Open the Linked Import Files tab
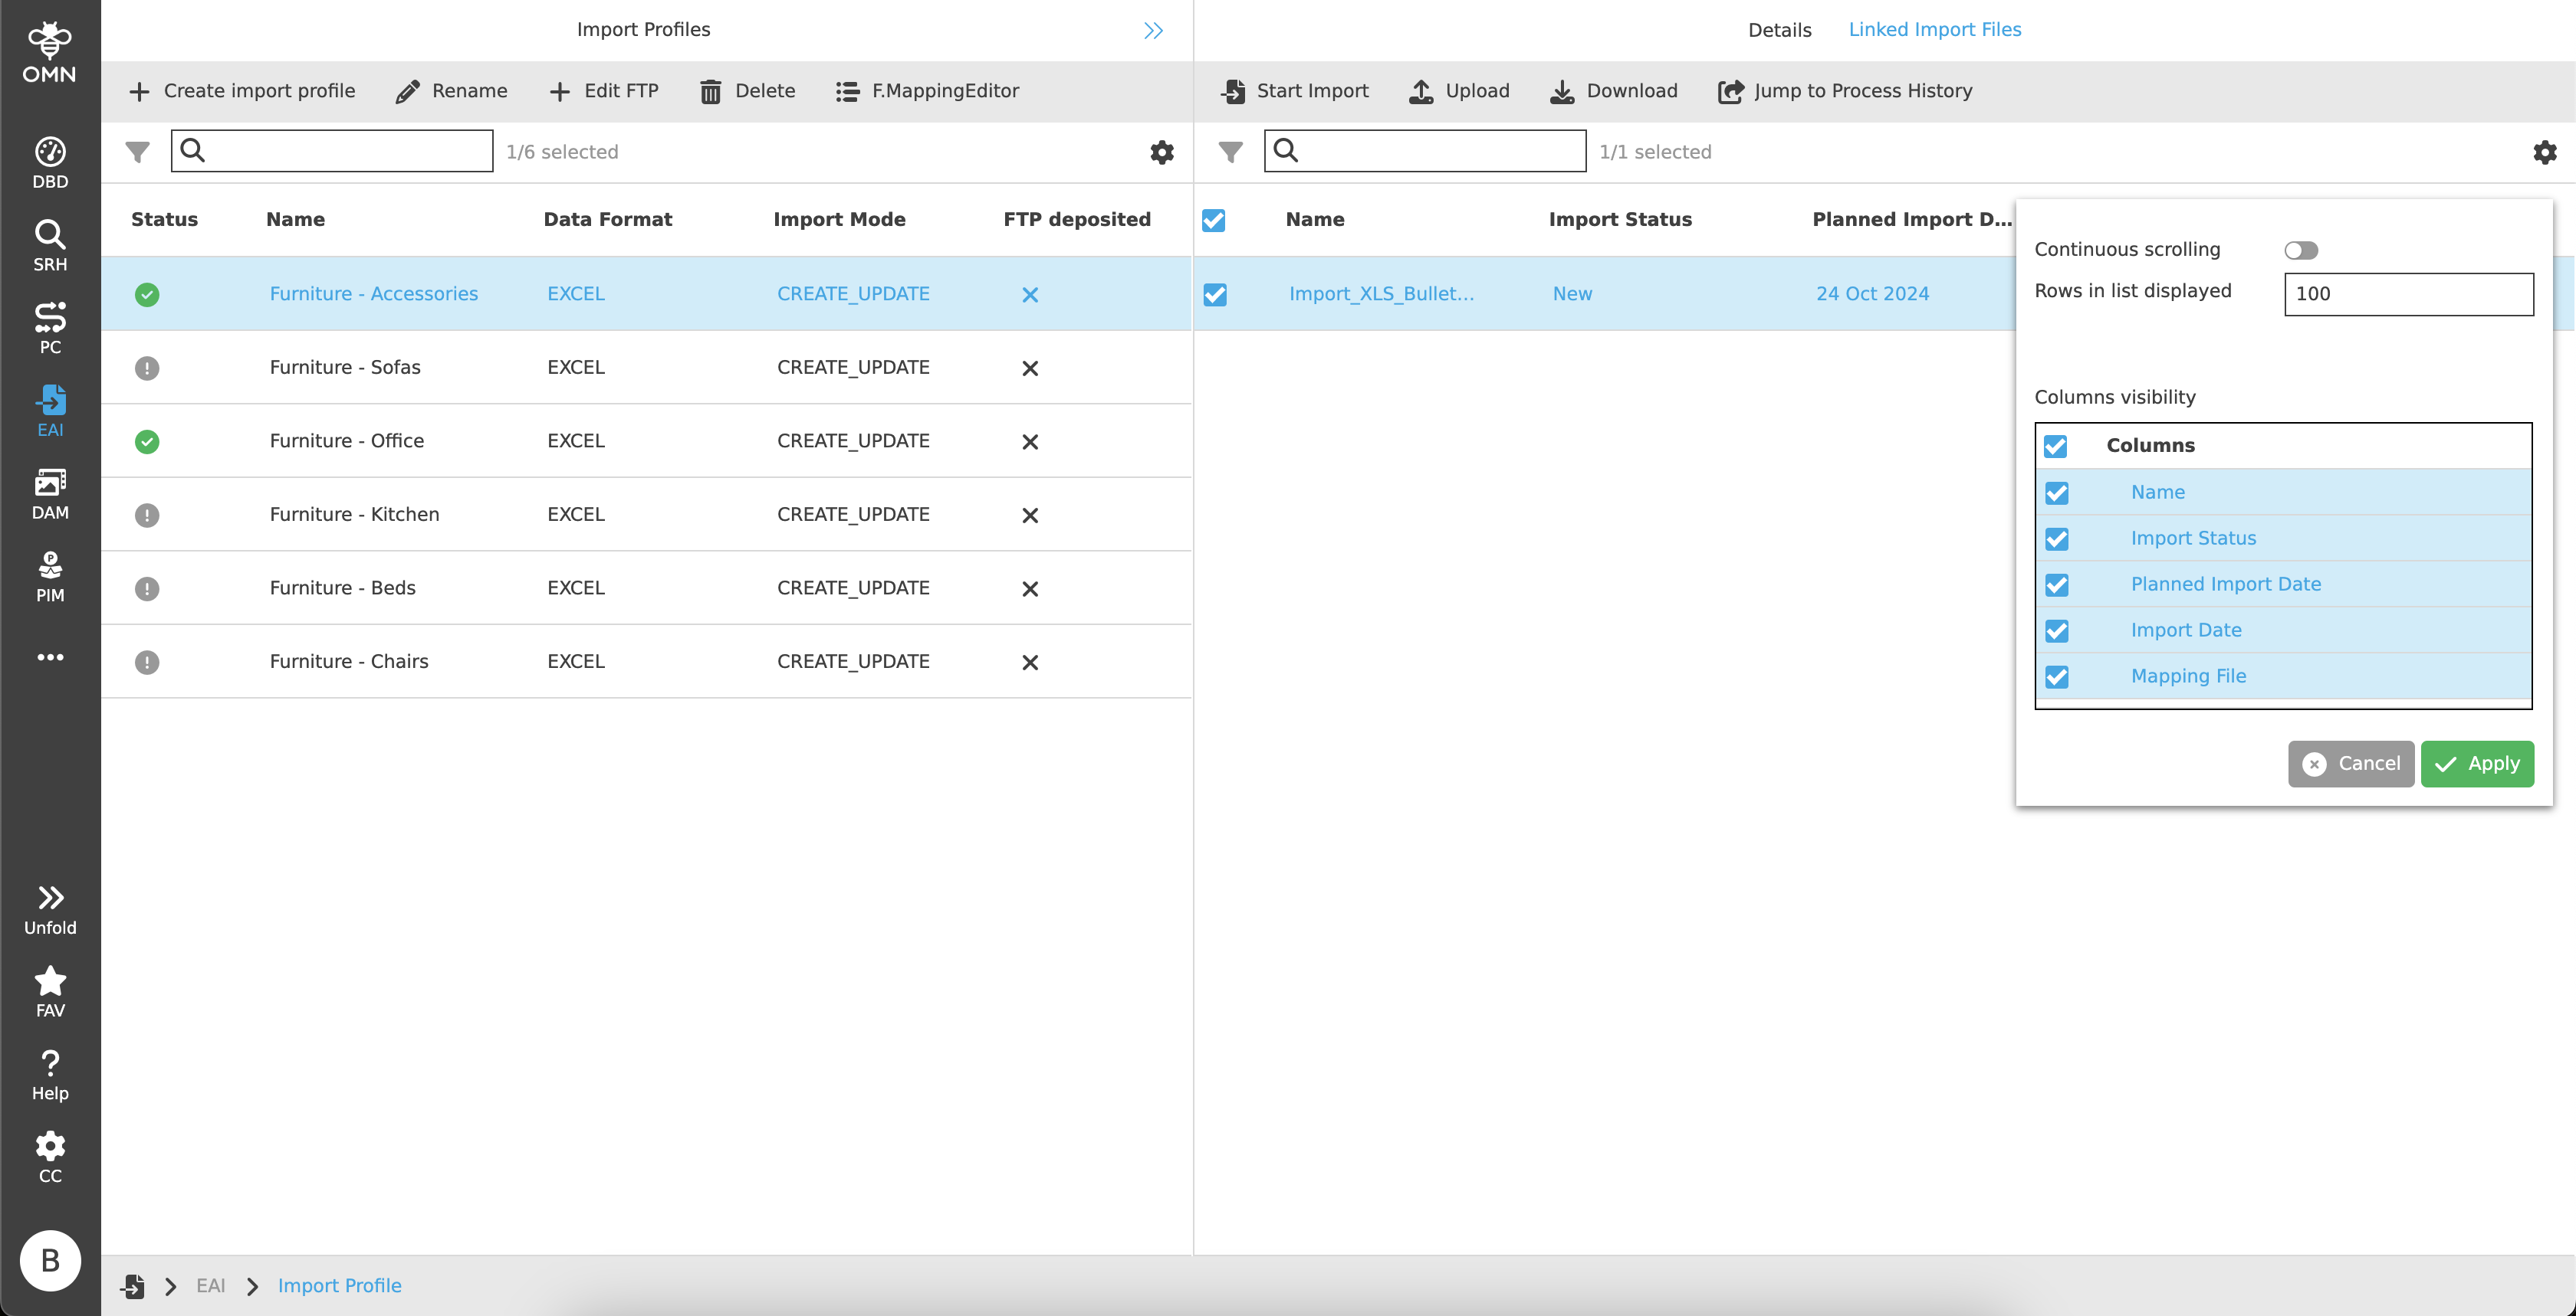 tap(1934, 29)
